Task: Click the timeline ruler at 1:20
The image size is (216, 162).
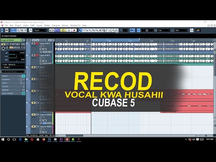Action: pyautogui.click(x=151, y=40)
